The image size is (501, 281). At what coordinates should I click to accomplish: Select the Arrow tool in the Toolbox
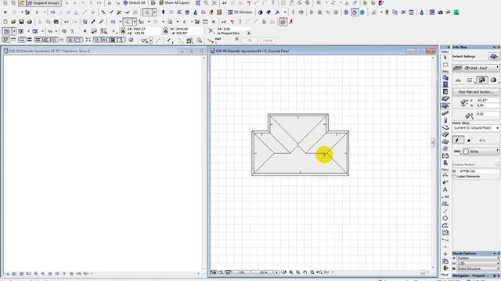(445, 58)
